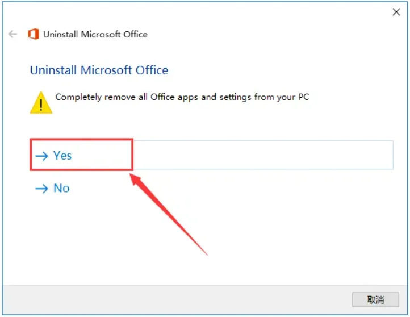Click the blue arrow beside Yes
410x317 pixels.
[x=41, y=156]
